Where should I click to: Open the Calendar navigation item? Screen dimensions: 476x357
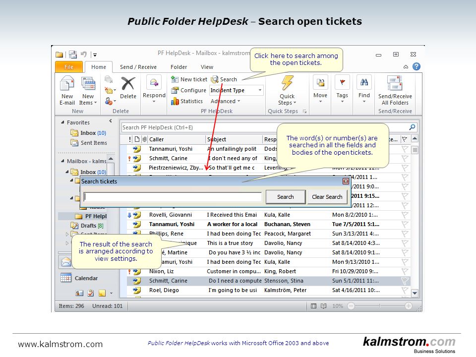click(79, 278)
